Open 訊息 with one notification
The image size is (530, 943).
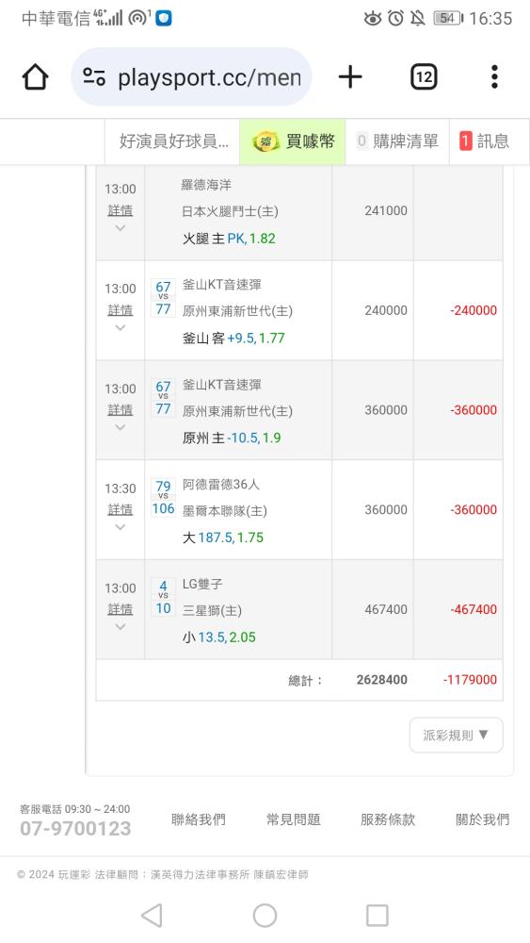(x=485, y=141)
